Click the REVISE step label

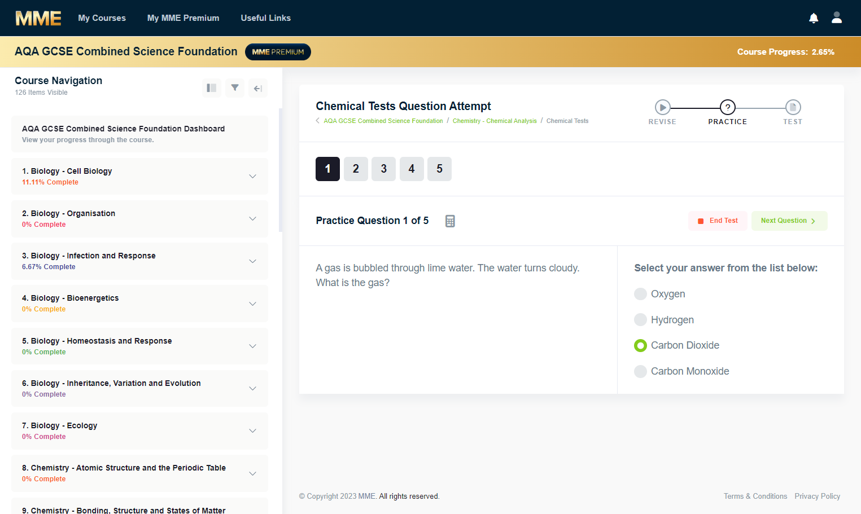(662, 122)
